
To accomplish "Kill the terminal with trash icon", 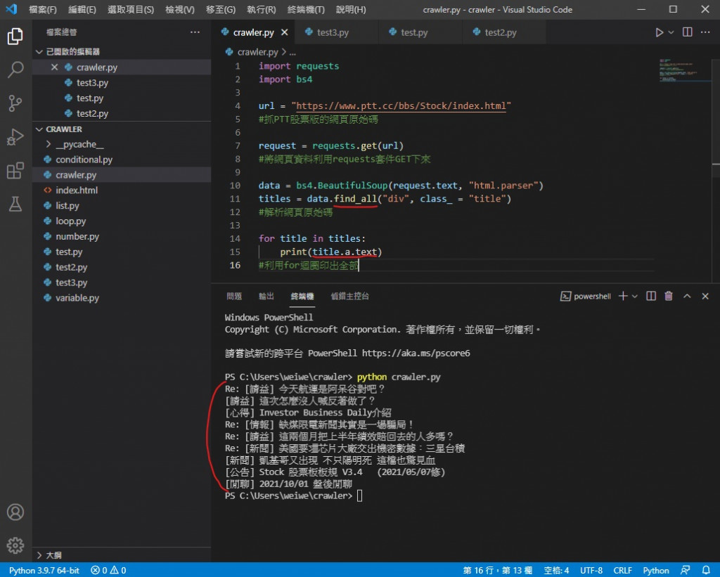I will click(669, 296).
